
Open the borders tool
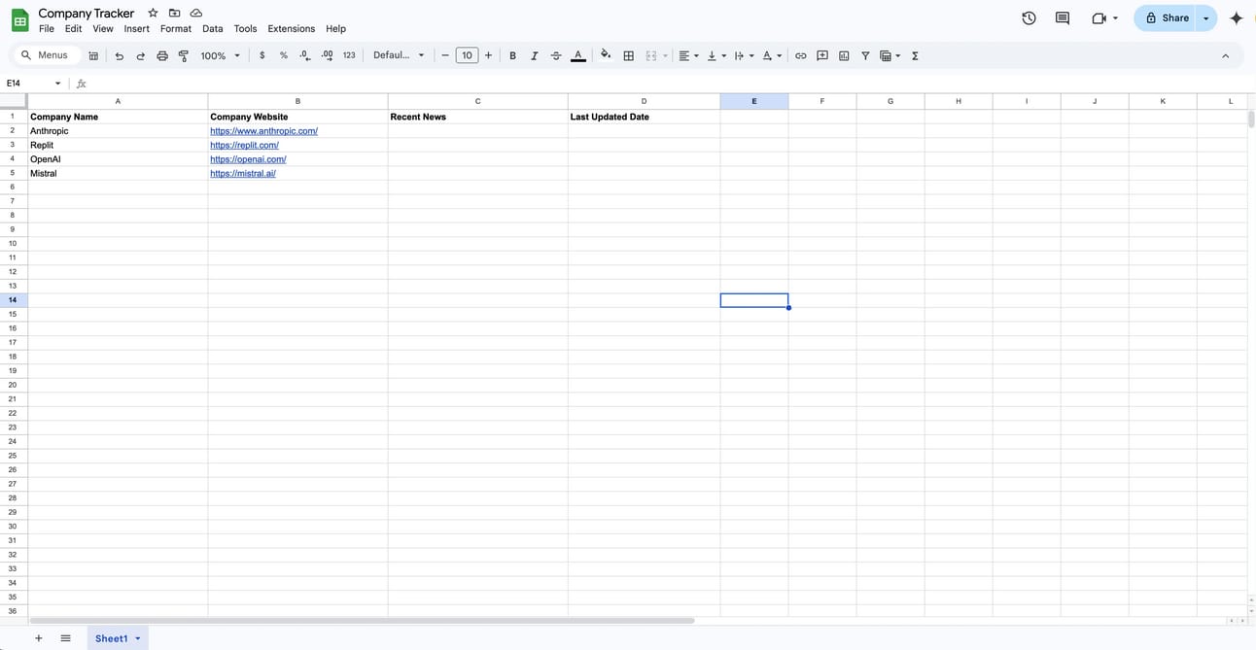[628, 55]
